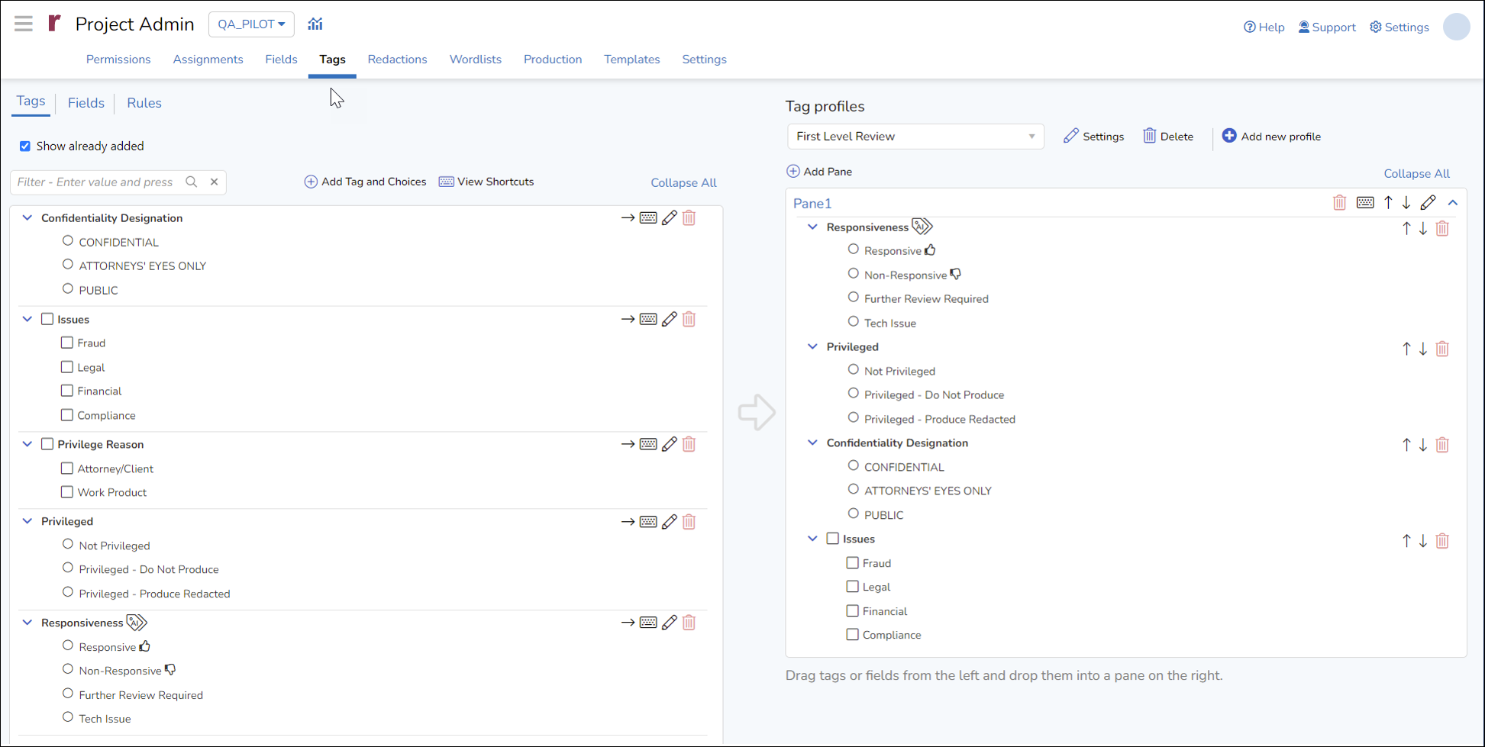Click Add Pane
This screenshot has width=1485, height=747.
(x=819, y=172)
